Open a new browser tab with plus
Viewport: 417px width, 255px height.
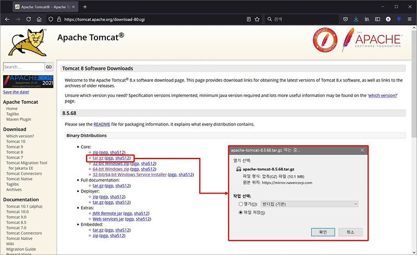click(x=85, y=7)
